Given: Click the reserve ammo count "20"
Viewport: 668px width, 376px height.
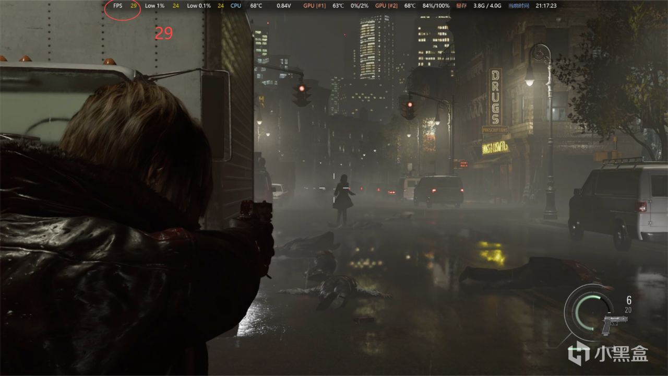Looking at the screenshot, I should coord(628,310).
